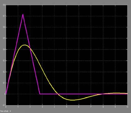
Task: Click the yellow curve's highest peak
Action: [25, 45]
